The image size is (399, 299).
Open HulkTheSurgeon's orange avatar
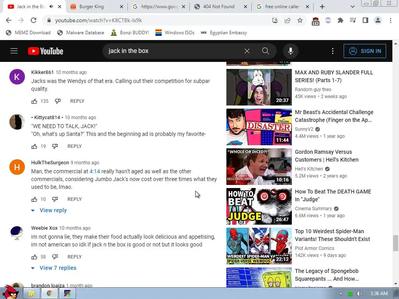click(x=17, y=167)
